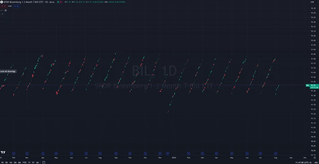Select the 6M time range
Screen dimensions: 319x164
point(20,162)
